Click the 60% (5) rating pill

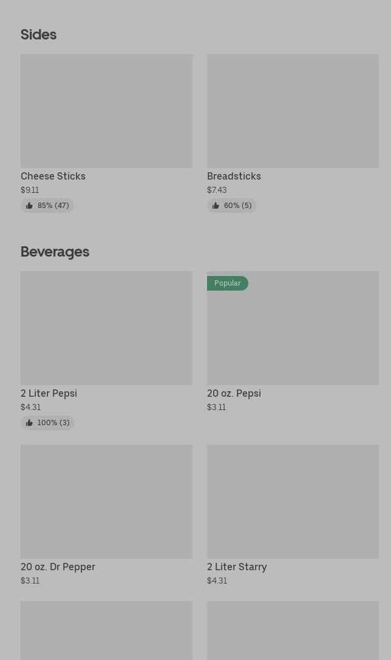pos(231,206)
